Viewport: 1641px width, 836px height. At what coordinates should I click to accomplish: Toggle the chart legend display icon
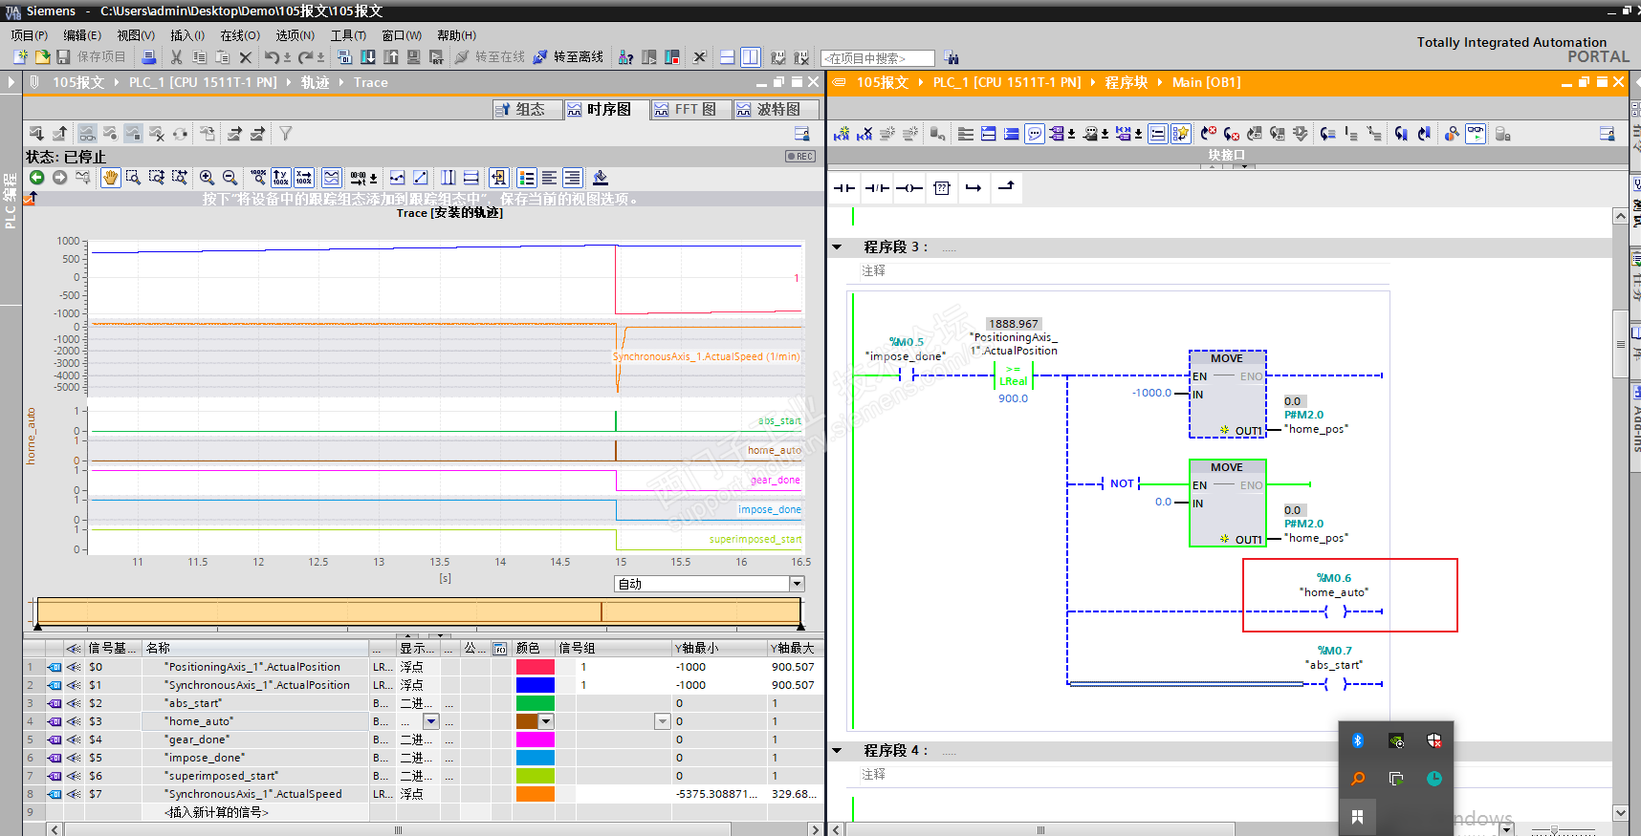point(527,178)
